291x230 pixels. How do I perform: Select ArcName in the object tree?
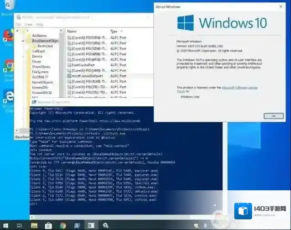coord(39,36)
